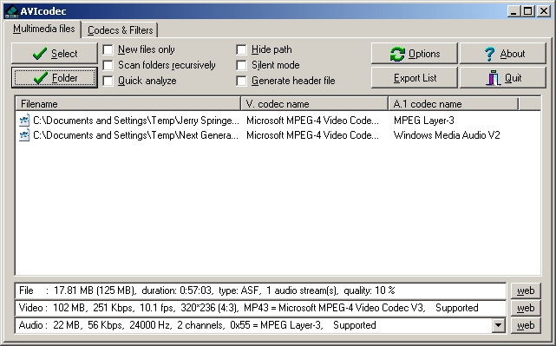Click the web button next to Video info
Image resolution: width=556 pixels, height=346 pixels.
tap(526, 308)
